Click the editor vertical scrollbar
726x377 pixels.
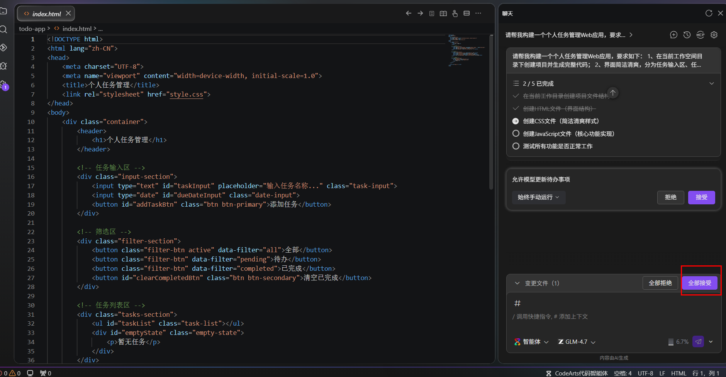coord(491,112)
